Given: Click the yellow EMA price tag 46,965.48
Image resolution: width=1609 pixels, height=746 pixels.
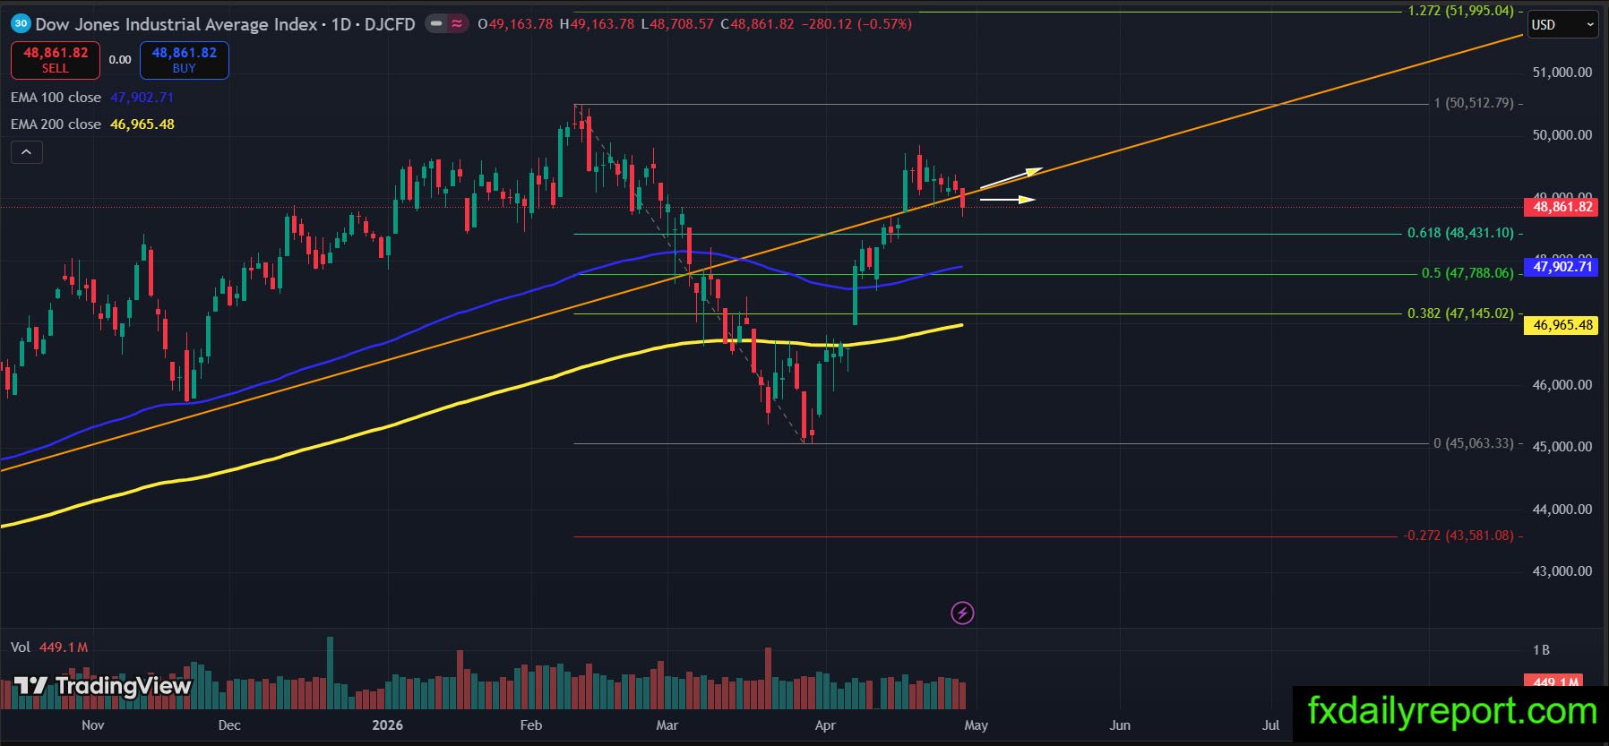Looking at the screenshot, I should tap(1562, 325).
